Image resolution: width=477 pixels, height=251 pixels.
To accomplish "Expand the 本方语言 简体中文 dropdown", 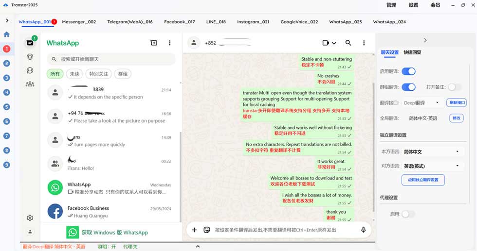I will pyautogui.click(x=431, y=152).
